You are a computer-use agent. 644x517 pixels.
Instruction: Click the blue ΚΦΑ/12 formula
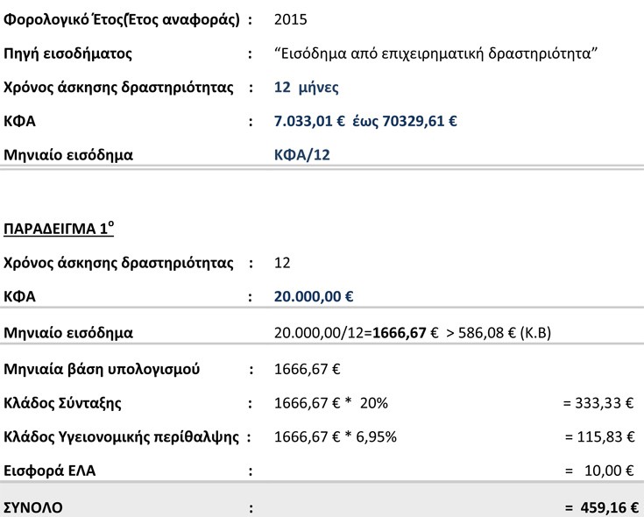point(302,155)
